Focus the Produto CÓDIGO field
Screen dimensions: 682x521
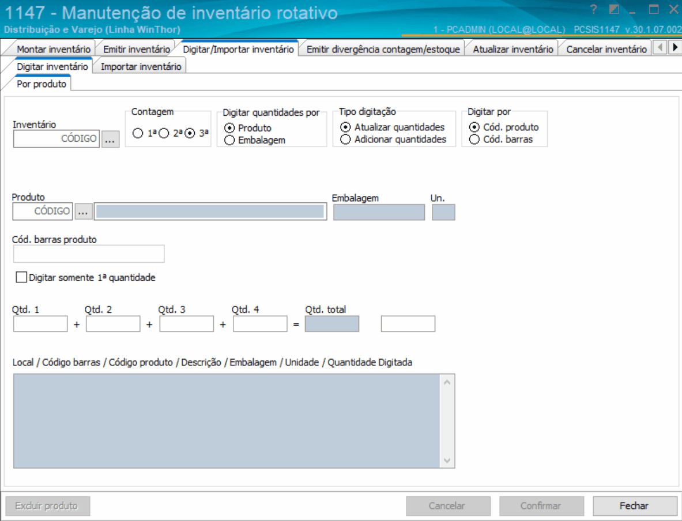pos(43,212)
